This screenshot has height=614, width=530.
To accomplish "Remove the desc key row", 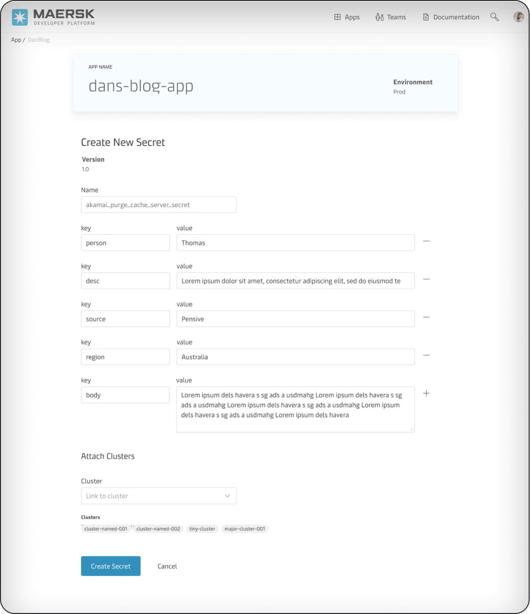I will (x=426, y=279).
